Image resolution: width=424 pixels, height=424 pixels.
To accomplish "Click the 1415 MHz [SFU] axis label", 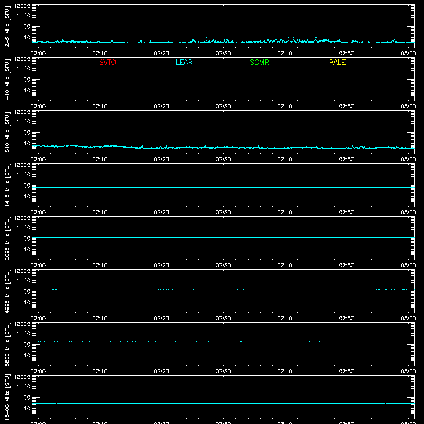I will tap(7, 185).
